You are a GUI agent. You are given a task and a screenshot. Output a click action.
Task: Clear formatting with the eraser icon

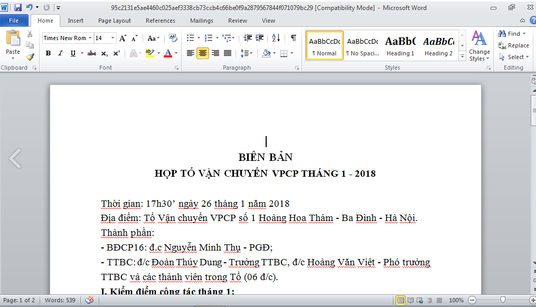[x=173, y=38]
